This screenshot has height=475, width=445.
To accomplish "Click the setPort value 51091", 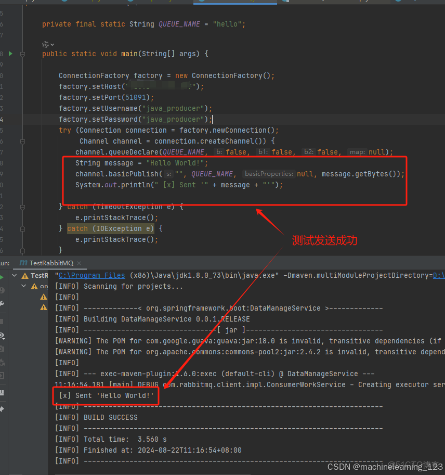I will [136, 97].
